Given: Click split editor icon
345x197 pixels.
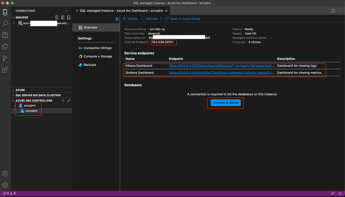Looking at the screenshot, I should pos(333,11).
